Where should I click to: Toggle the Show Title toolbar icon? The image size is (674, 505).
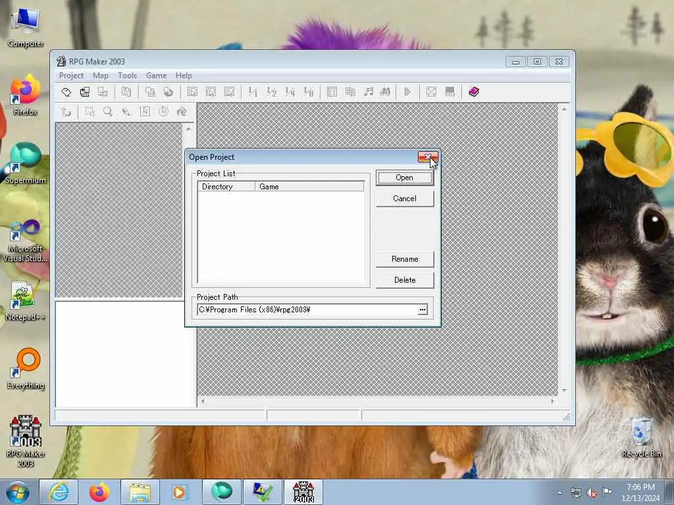click(x=450, y=92)
